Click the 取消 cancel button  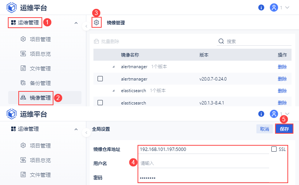tap(264, 129)
